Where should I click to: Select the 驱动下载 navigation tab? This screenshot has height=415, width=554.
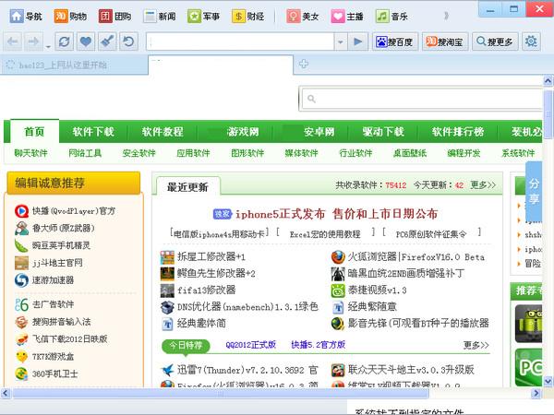[383, 132]
